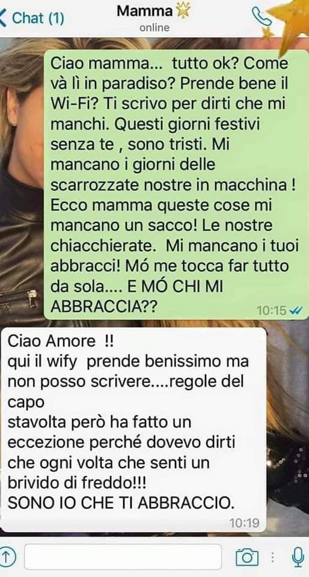Image resolution: width=309 pixels, height=577 pixels.
Task: Tap the star emoji beside Mamma
Action: [x=183, y=11]
